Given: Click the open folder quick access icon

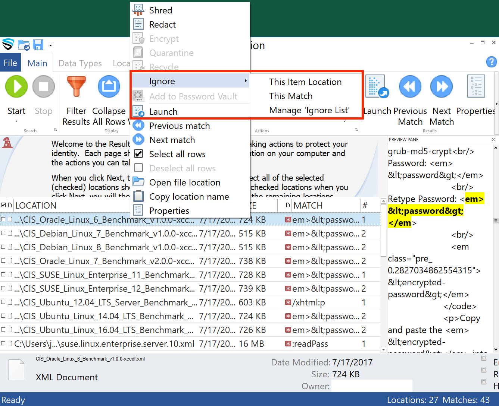Looking at the screenshot, I should pyautogui.click(x=24, y=45).
